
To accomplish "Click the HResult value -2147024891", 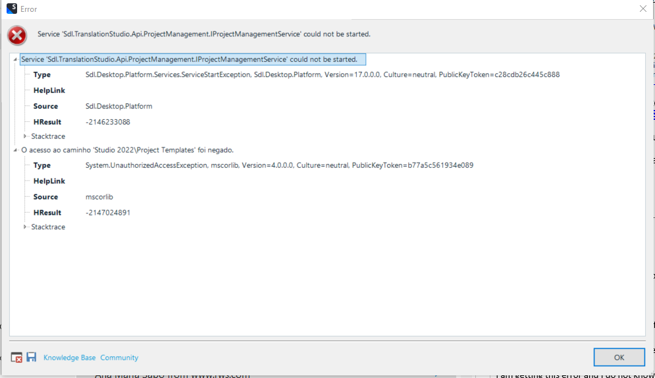I will (x=108, y=213).
